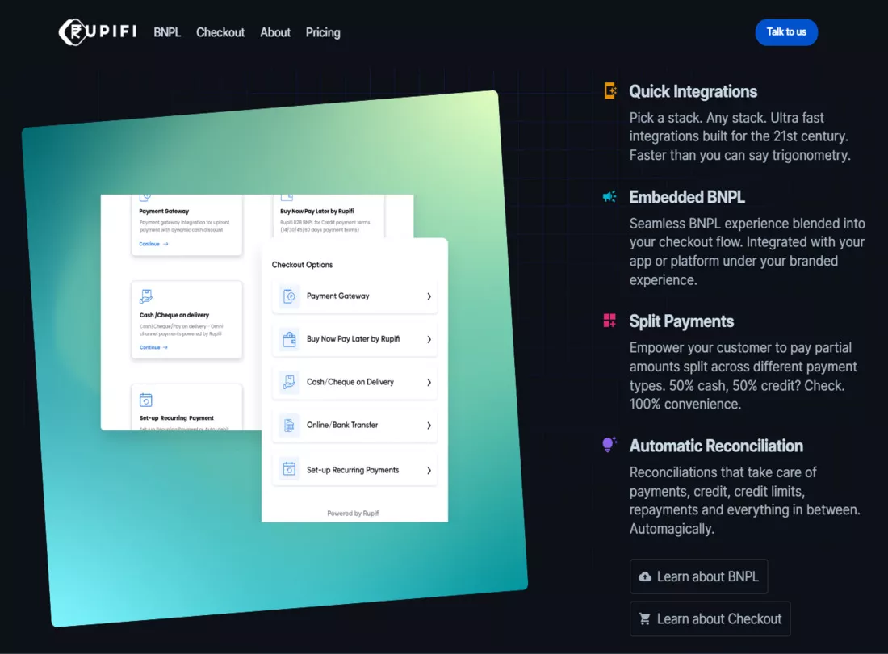Screen dimensions: 888x654
Task: Click the Online/Bank Transfer row icon
Action: 289,426
